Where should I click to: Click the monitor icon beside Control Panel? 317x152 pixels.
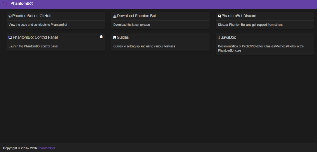tap(10, 38)
